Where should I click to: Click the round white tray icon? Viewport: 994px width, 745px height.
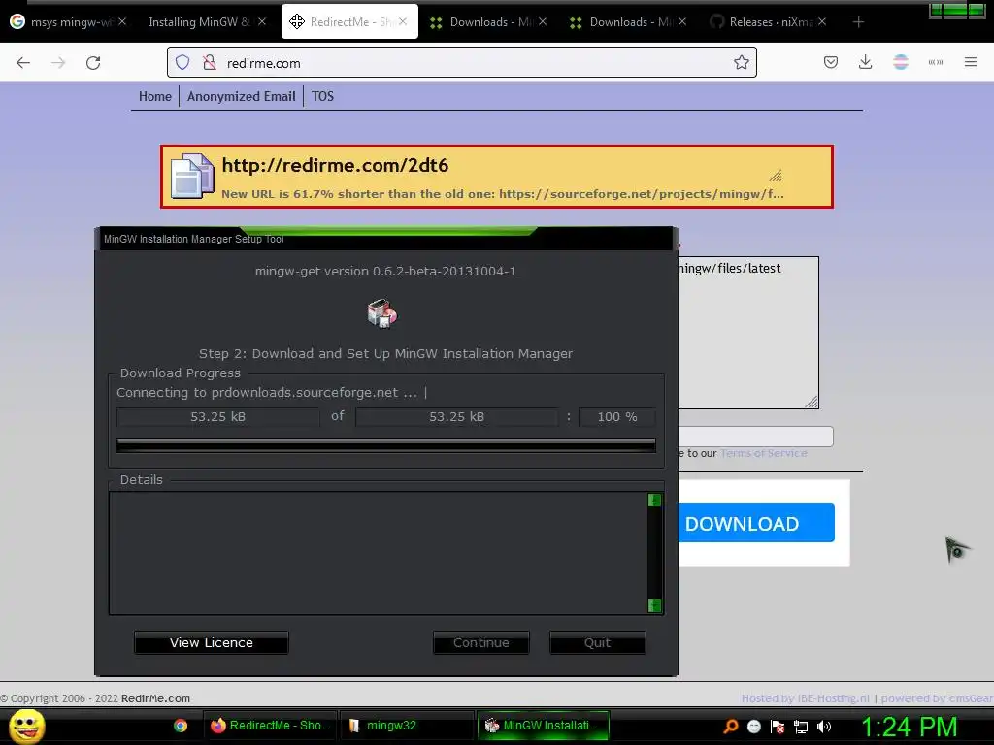(x=753, y=727)
